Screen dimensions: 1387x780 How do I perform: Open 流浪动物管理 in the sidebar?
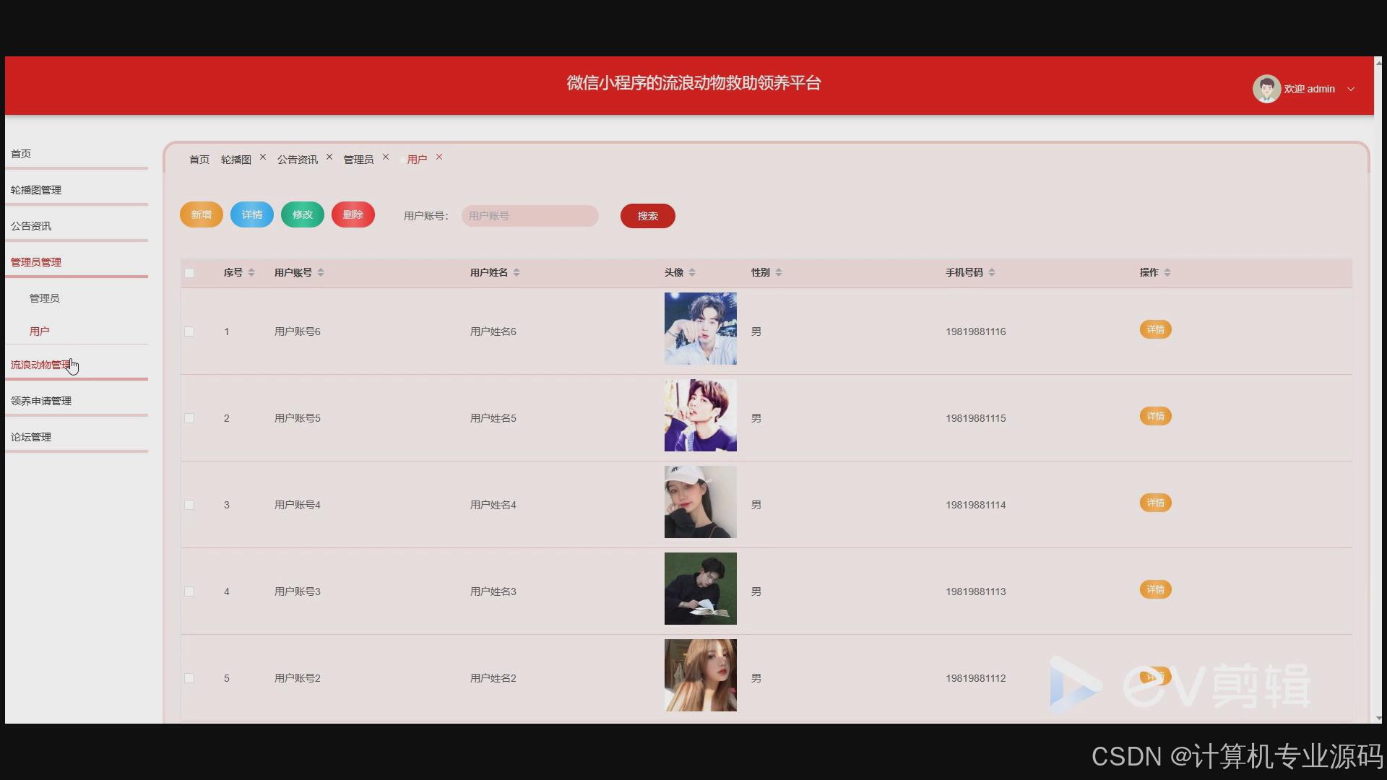pos(40,364)
